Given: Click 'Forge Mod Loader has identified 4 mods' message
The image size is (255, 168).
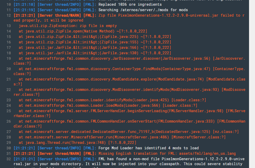Looking at the screenshot, I should click(x=149, y=148).
